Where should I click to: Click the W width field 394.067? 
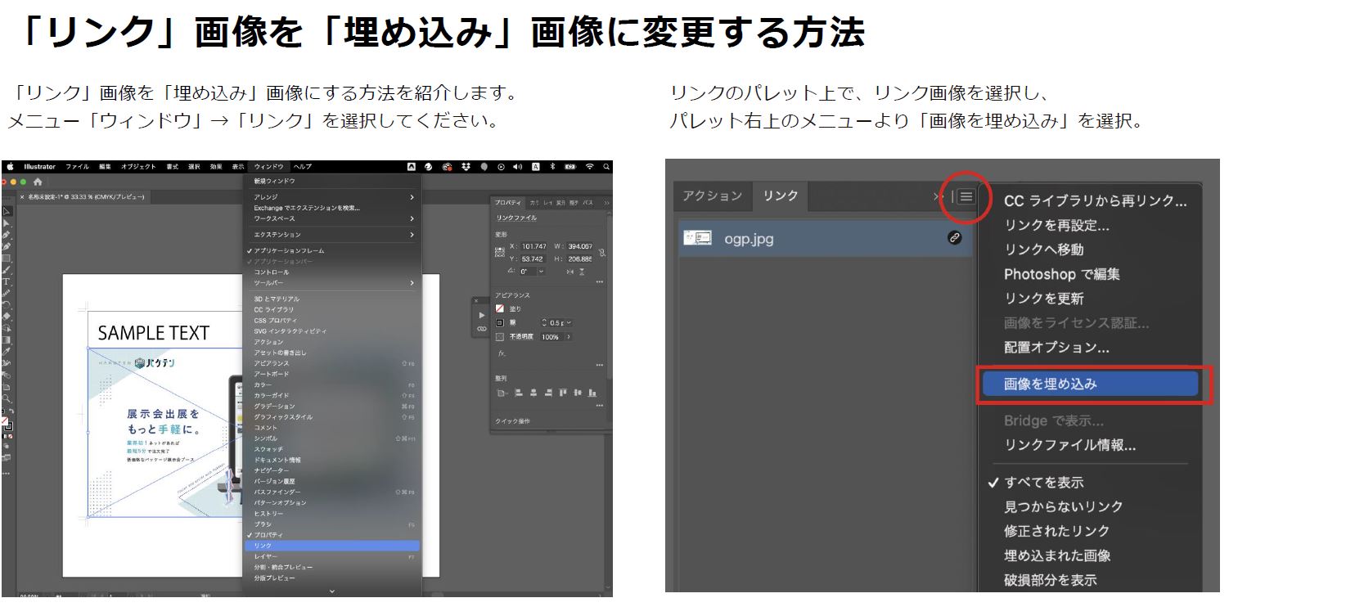coord(580,246)
